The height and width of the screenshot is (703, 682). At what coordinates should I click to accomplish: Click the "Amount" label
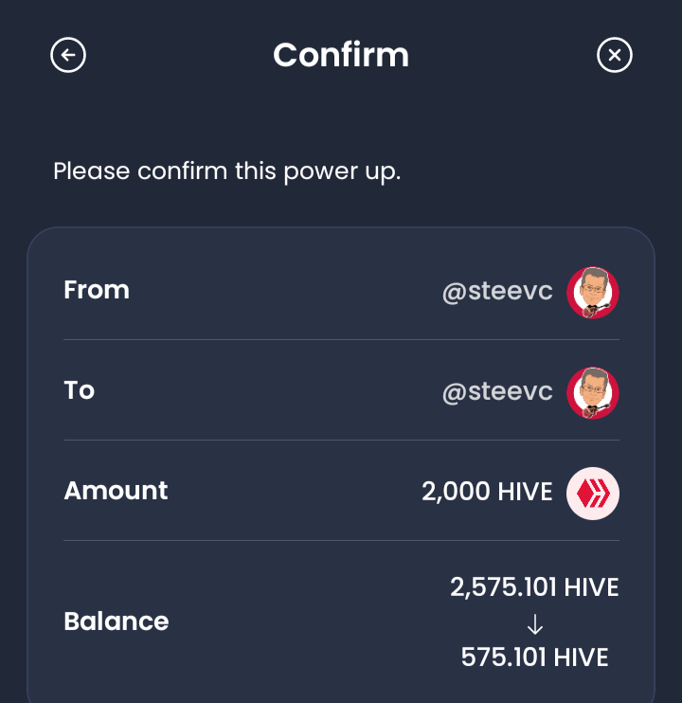click(116, 491)
